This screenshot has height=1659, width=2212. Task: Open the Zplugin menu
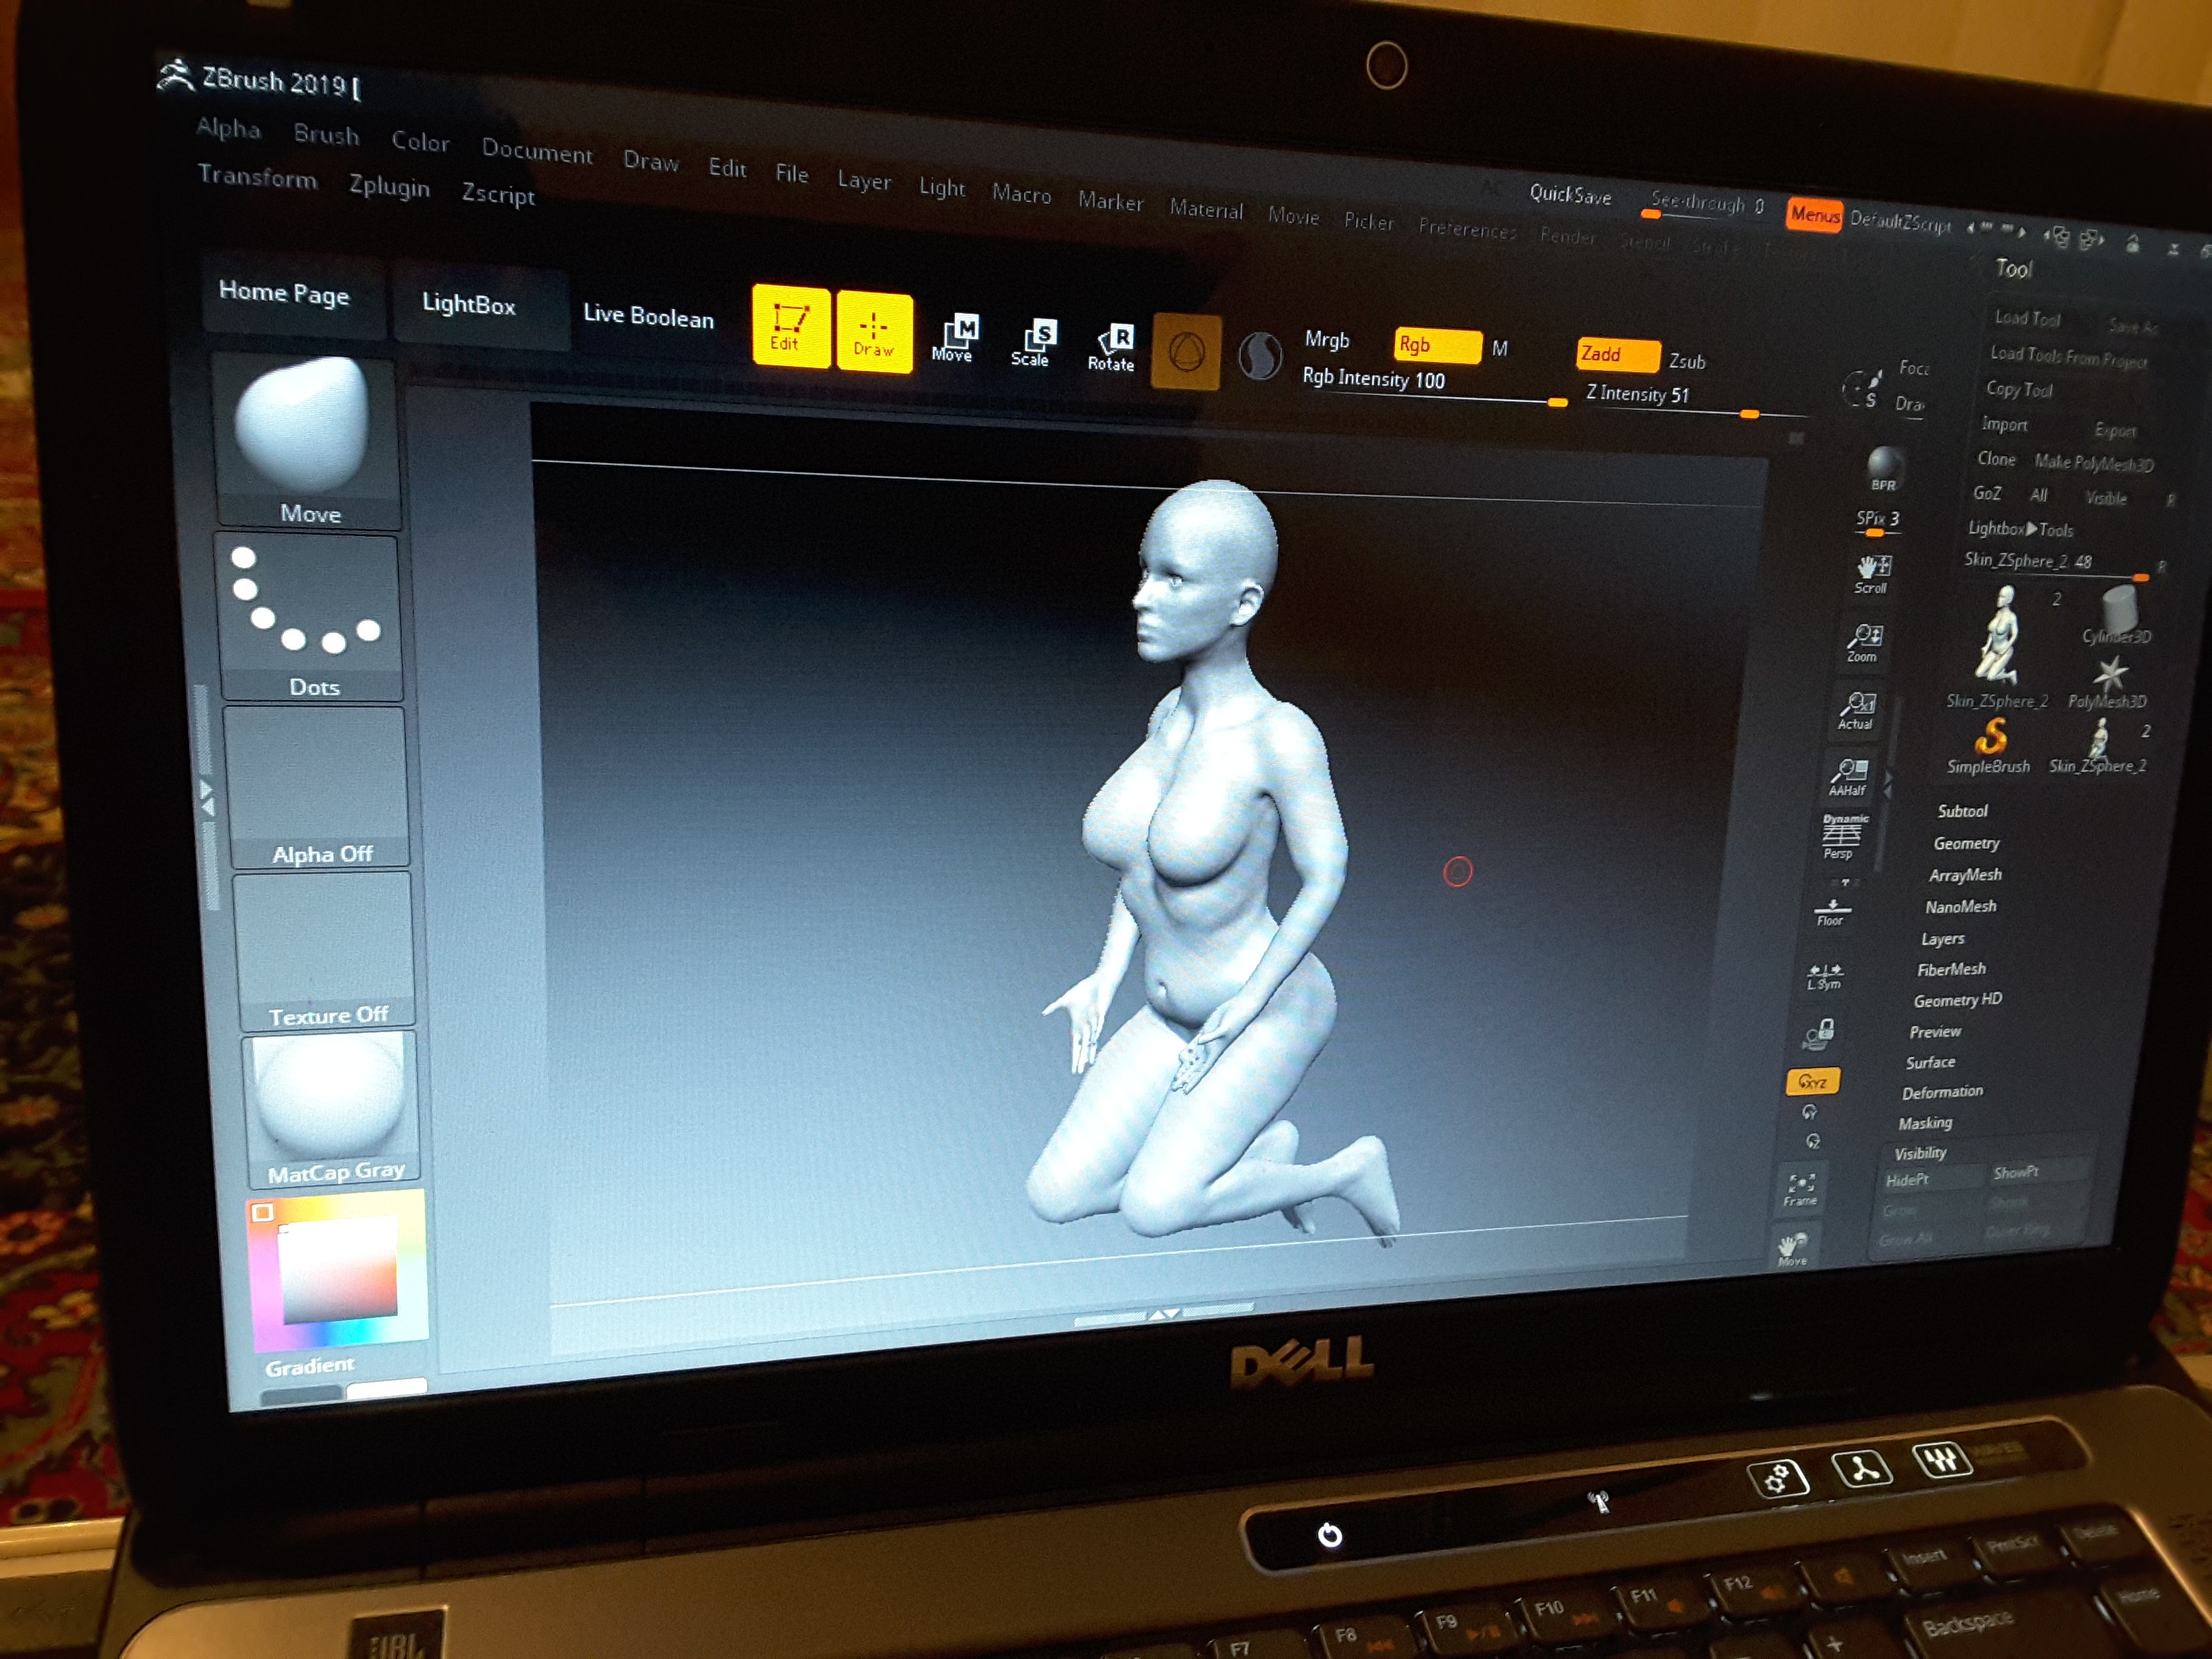(389, 187)
